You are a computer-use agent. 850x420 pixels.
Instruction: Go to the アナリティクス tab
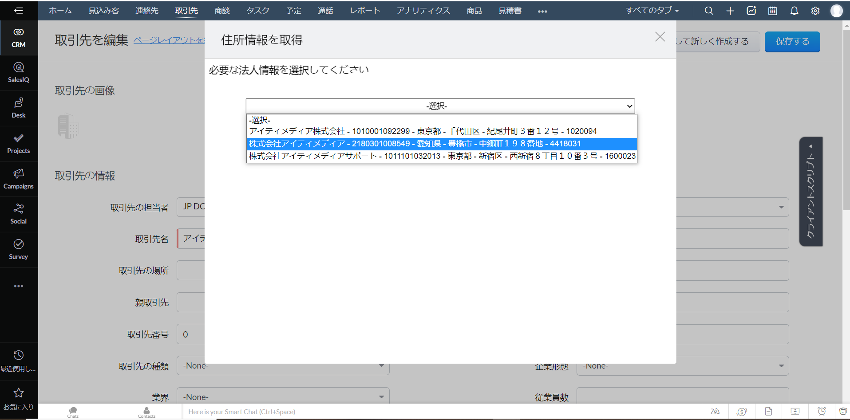coord(423,11)
